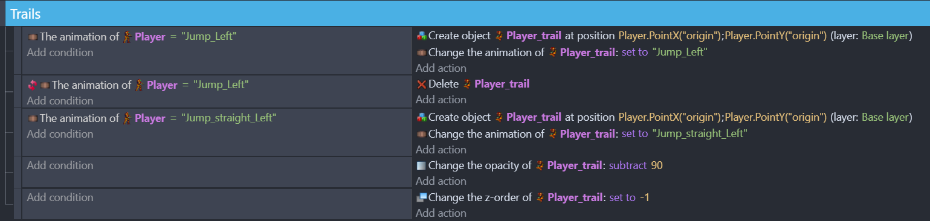
Task: Click the Create object icon in third event
Action: click(421, 118)
